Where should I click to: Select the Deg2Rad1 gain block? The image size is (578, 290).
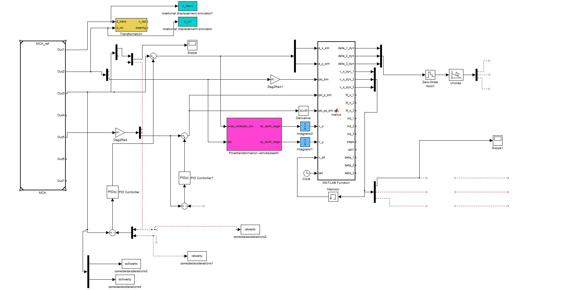(275, 79)
